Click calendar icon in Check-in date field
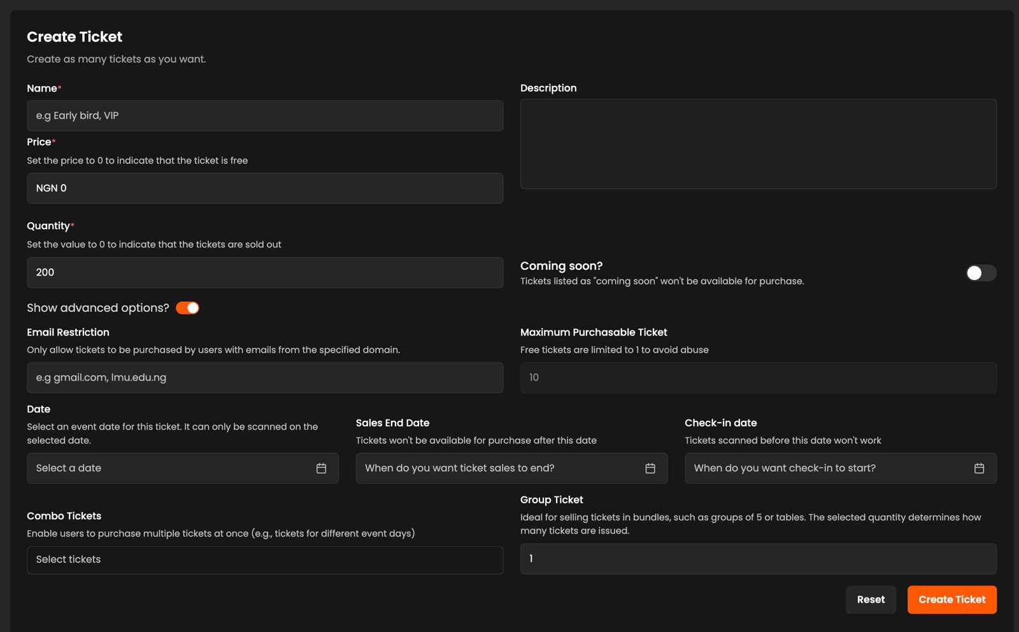 979,468
